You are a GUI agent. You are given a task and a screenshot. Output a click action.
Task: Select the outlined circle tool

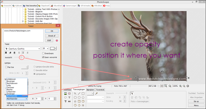tap(79, 98)
